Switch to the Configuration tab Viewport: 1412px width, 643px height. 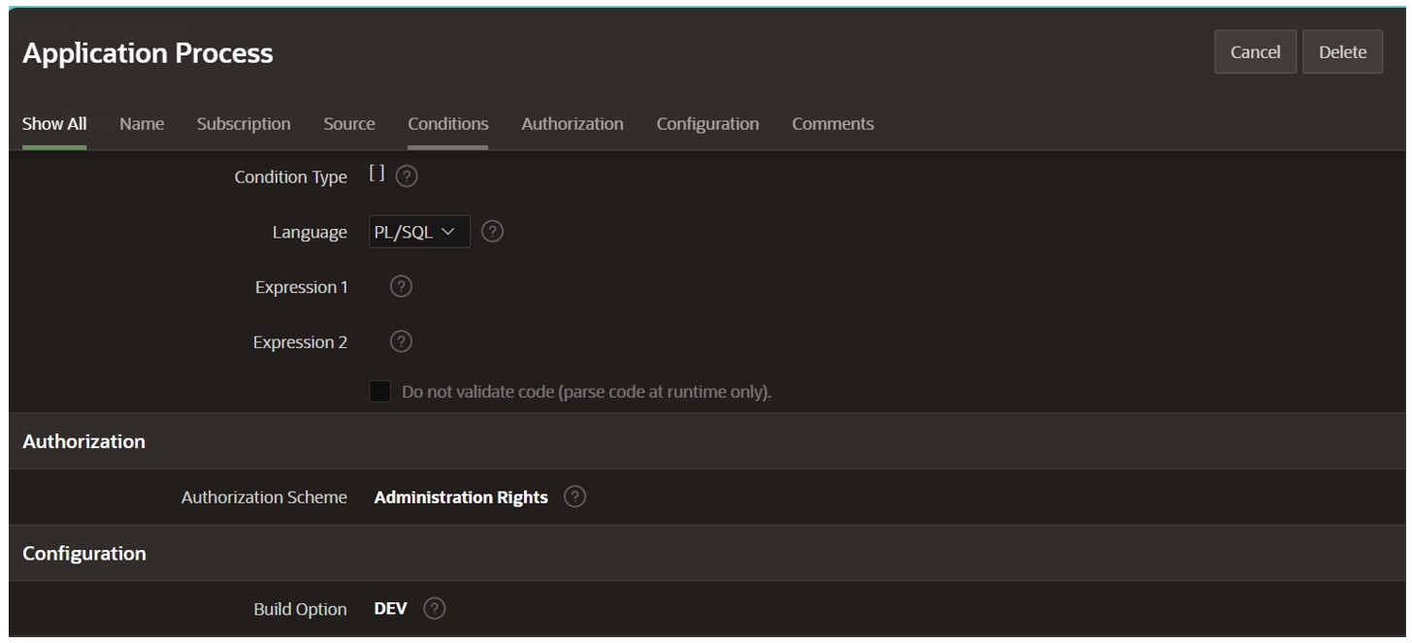[x=707, y=123]
